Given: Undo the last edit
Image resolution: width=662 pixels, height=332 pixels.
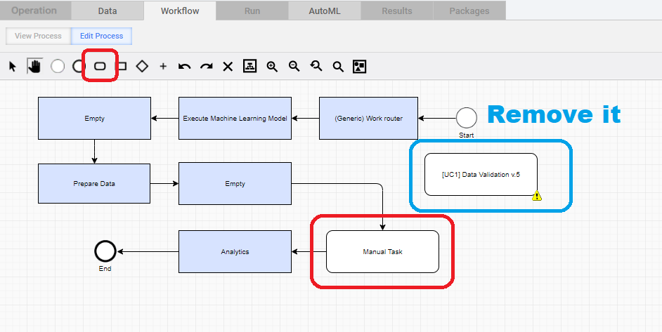Looking at the screenshot, I should (x=185, y=66).
